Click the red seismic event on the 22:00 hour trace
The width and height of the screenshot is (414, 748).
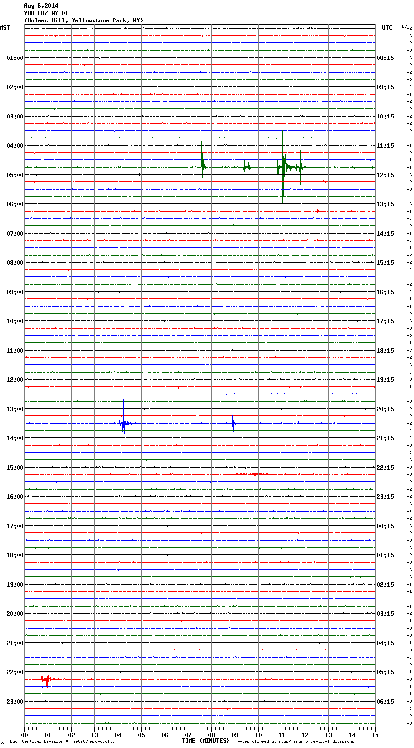(x=47, y=679)
